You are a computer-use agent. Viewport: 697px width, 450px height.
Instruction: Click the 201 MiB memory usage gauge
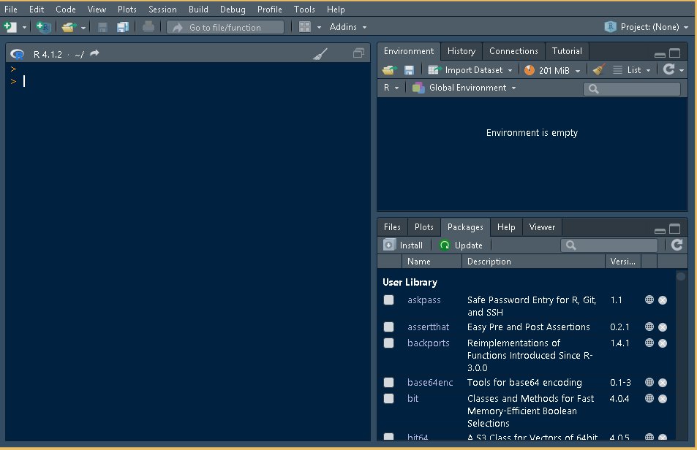point(549,69)
